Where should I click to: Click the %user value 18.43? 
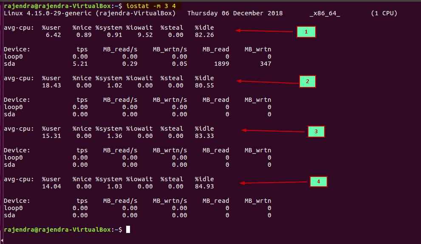click(51, 86)
